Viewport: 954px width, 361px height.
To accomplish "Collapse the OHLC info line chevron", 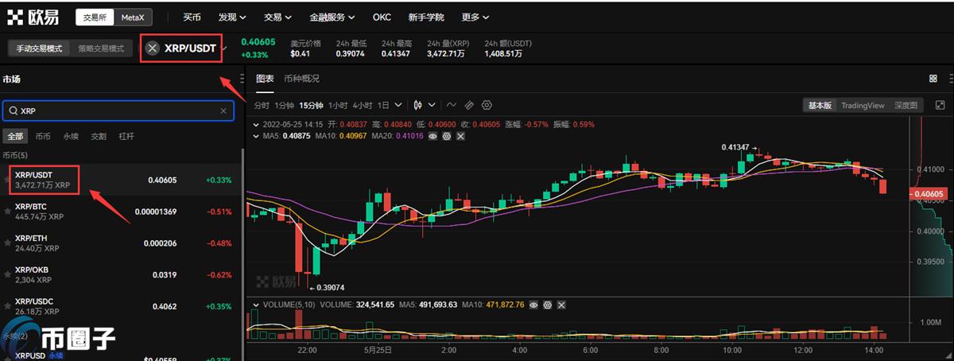I will pos(255,124).
